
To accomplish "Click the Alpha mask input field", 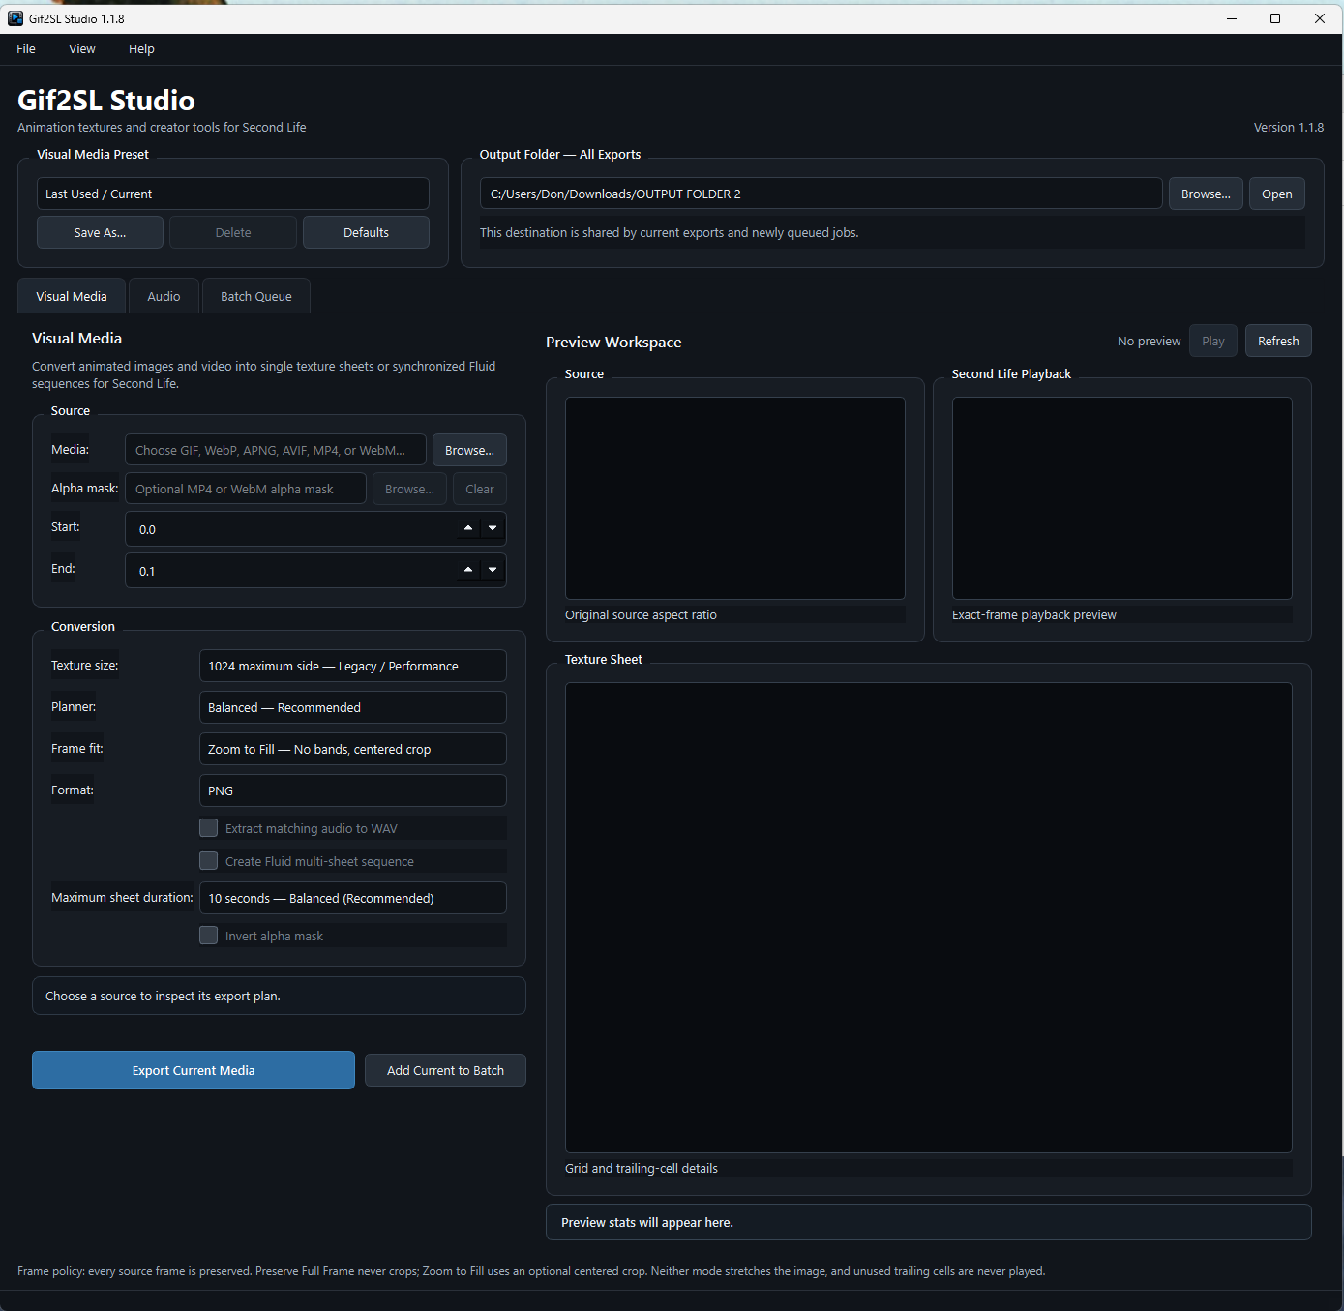I will [246, 489].
